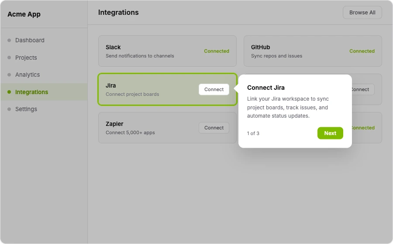This screenshot has width=393, height=244.
Task: Select Integrations in the sidebar
Action: (x=44, y=92)
